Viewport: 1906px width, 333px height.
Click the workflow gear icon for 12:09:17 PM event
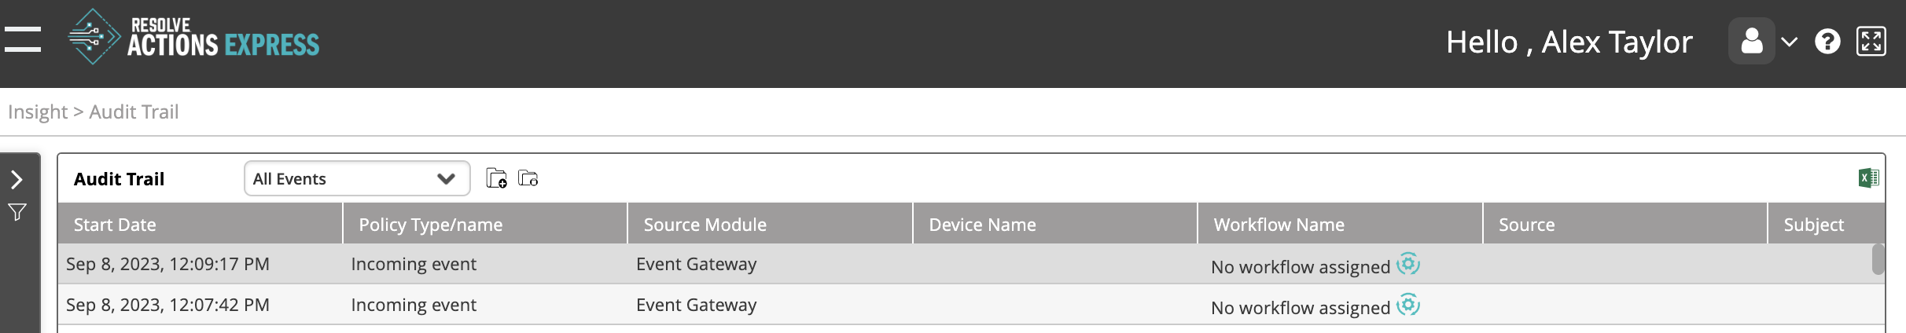pos(1408,264)
